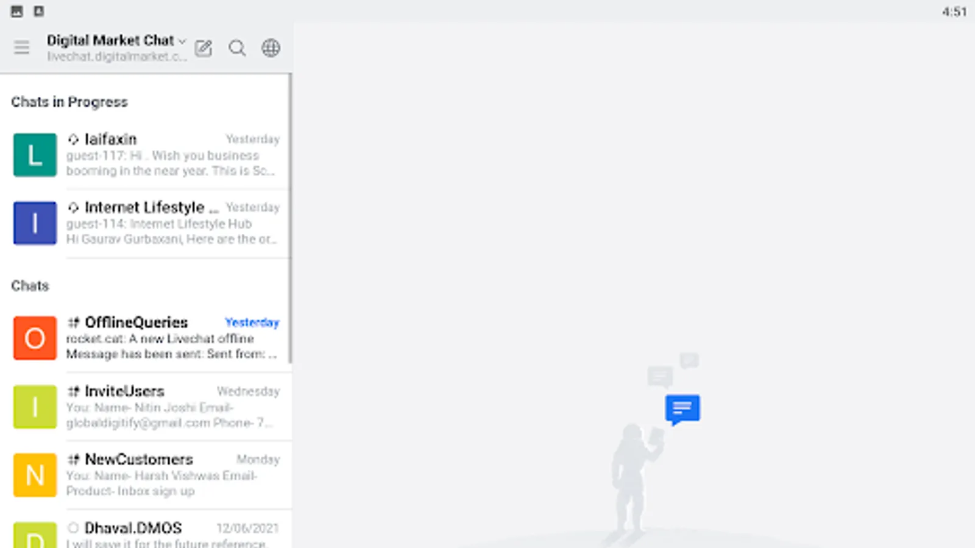975x548 pixels.
Task: Open the NewCustomers channel avatar
Action: [35, 475]
